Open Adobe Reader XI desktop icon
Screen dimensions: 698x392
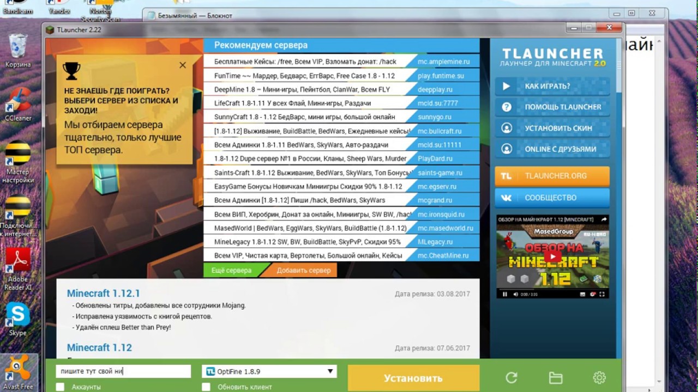pos(18,269)
